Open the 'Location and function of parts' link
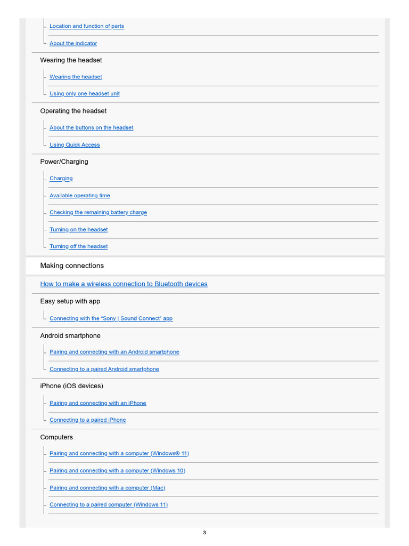The image size is (409, 546). click(x=87, y=26)
